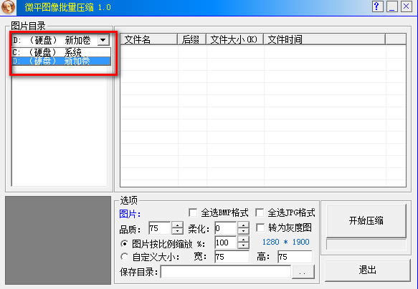
Task: Select C: (硬盘) 系统 drive option
Action: coord(62,52)
